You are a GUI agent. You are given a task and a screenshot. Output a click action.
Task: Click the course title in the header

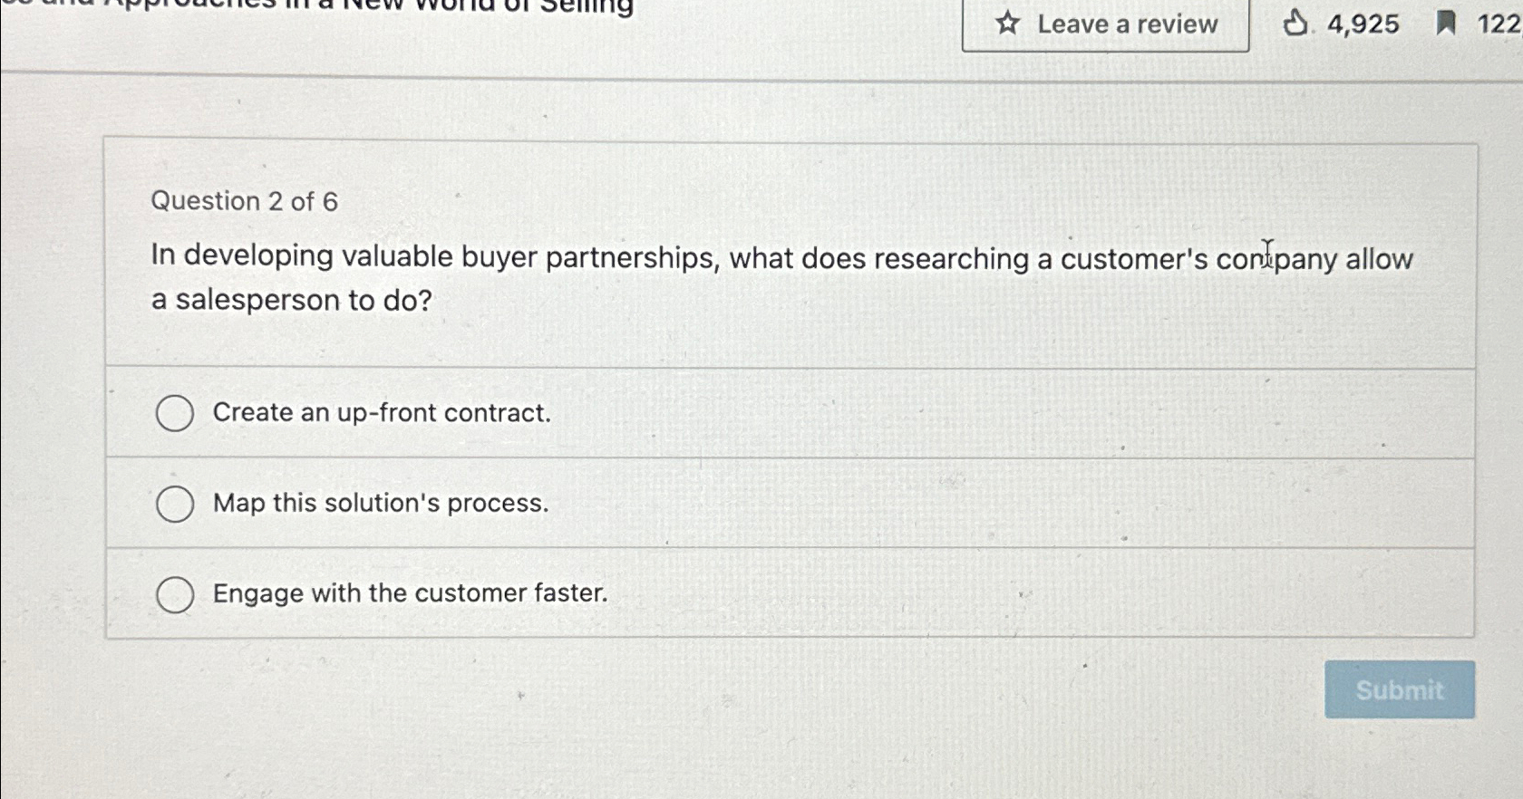pyautogui.click(x=317, y=9)
